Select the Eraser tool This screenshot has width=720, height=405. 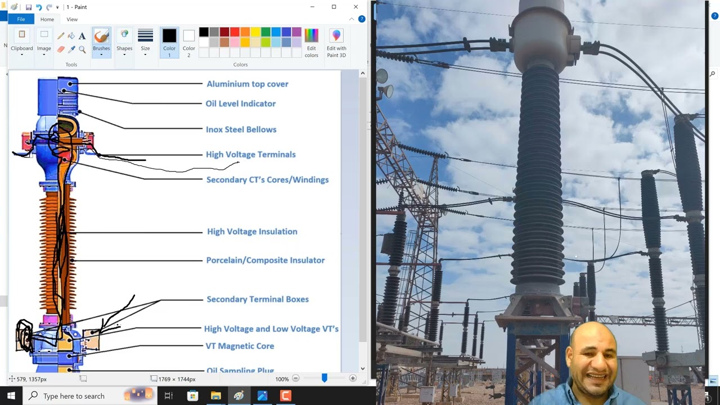[61, 49]
